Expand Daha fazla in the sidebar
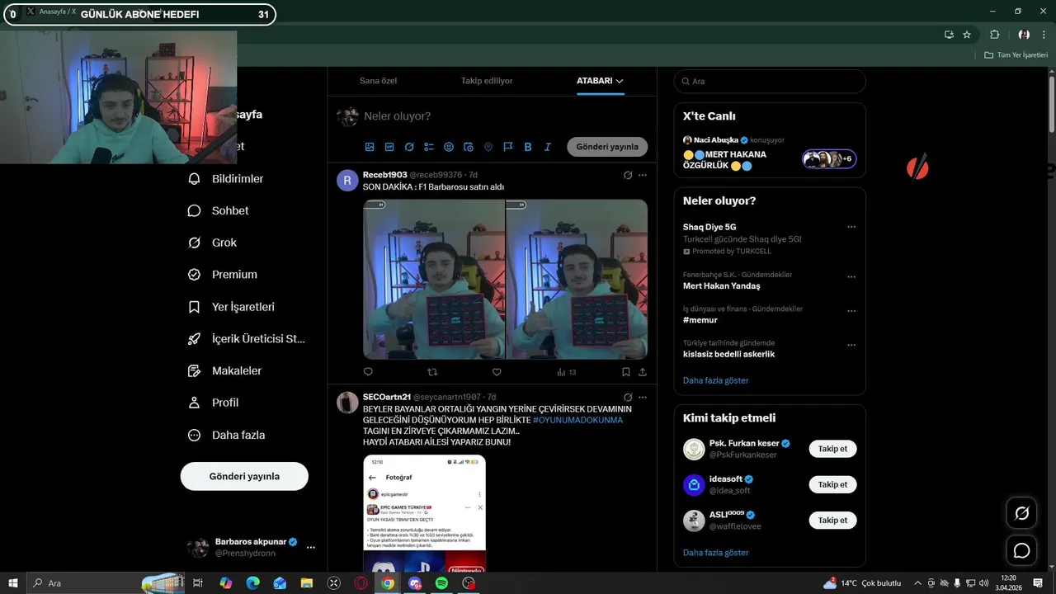The width and height of the screenshot is (1056, 594). pos(227,435)
